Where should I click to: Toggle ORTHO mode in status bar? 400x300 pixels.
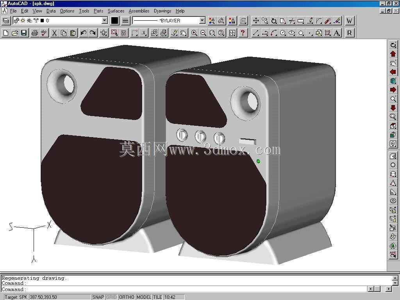127,297
